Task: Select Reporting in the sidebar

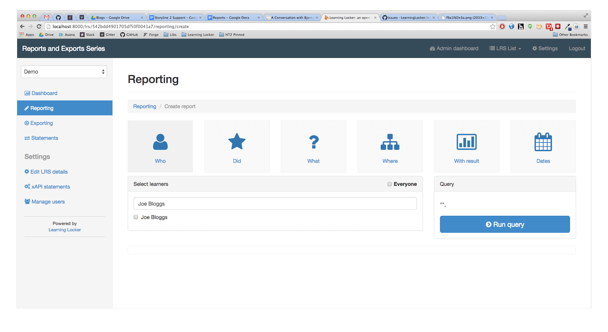Action: tap(65, 108)
